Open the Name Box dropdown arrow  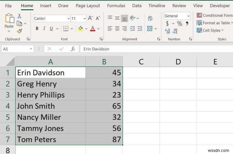tap(31, 49)
